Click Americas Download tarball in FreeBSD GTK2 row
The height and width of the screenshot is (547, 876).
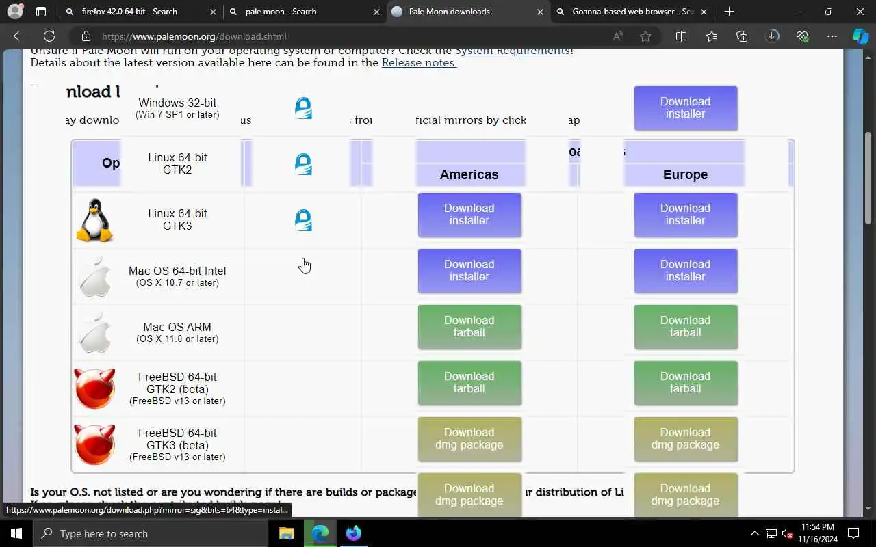coord(469,383)
